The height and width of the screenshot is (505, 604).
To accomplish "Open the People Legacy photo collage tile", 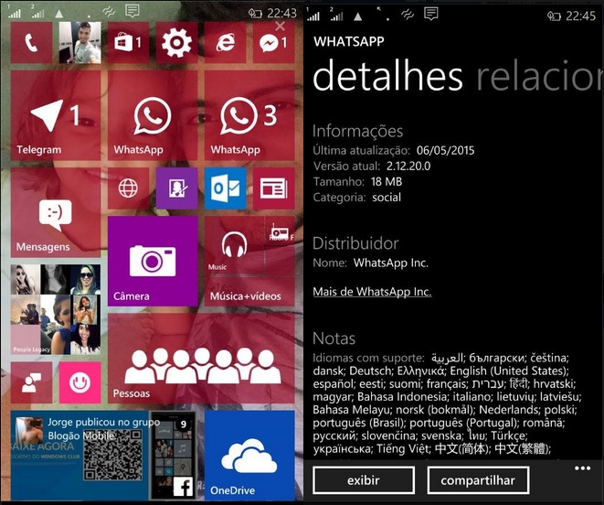I will pos(55,310).
